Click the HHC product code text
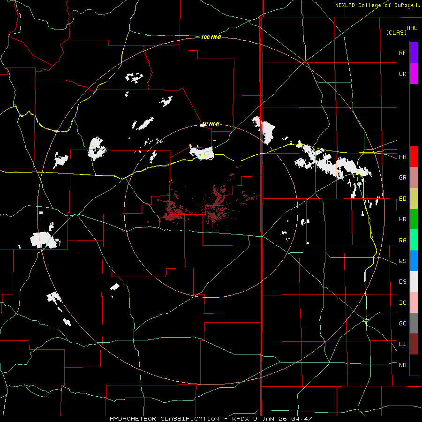The height and width of the screenshot is (422, 422). (412, 28)
